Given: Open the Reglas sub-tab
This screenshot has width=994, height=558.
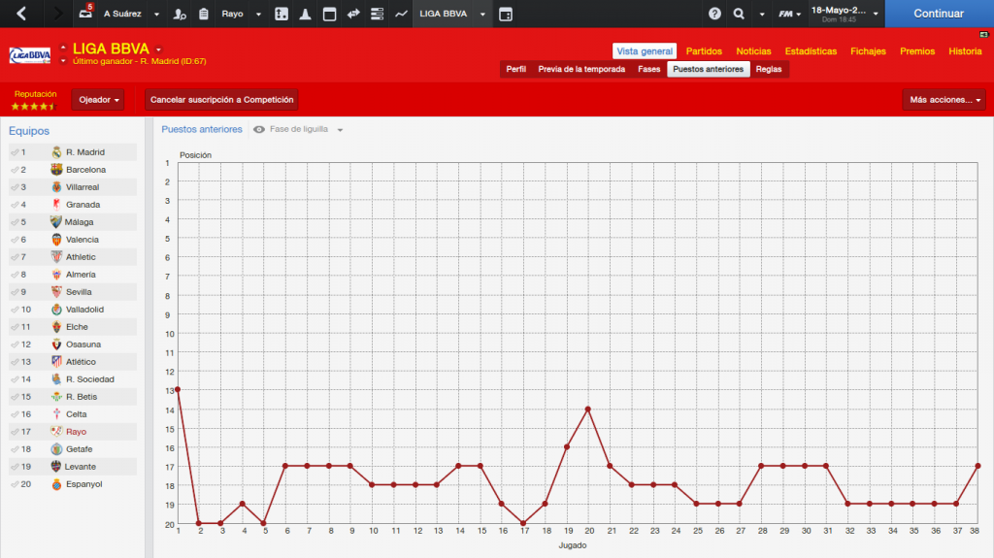Looking at the screenshot, I should pos(769,69).
